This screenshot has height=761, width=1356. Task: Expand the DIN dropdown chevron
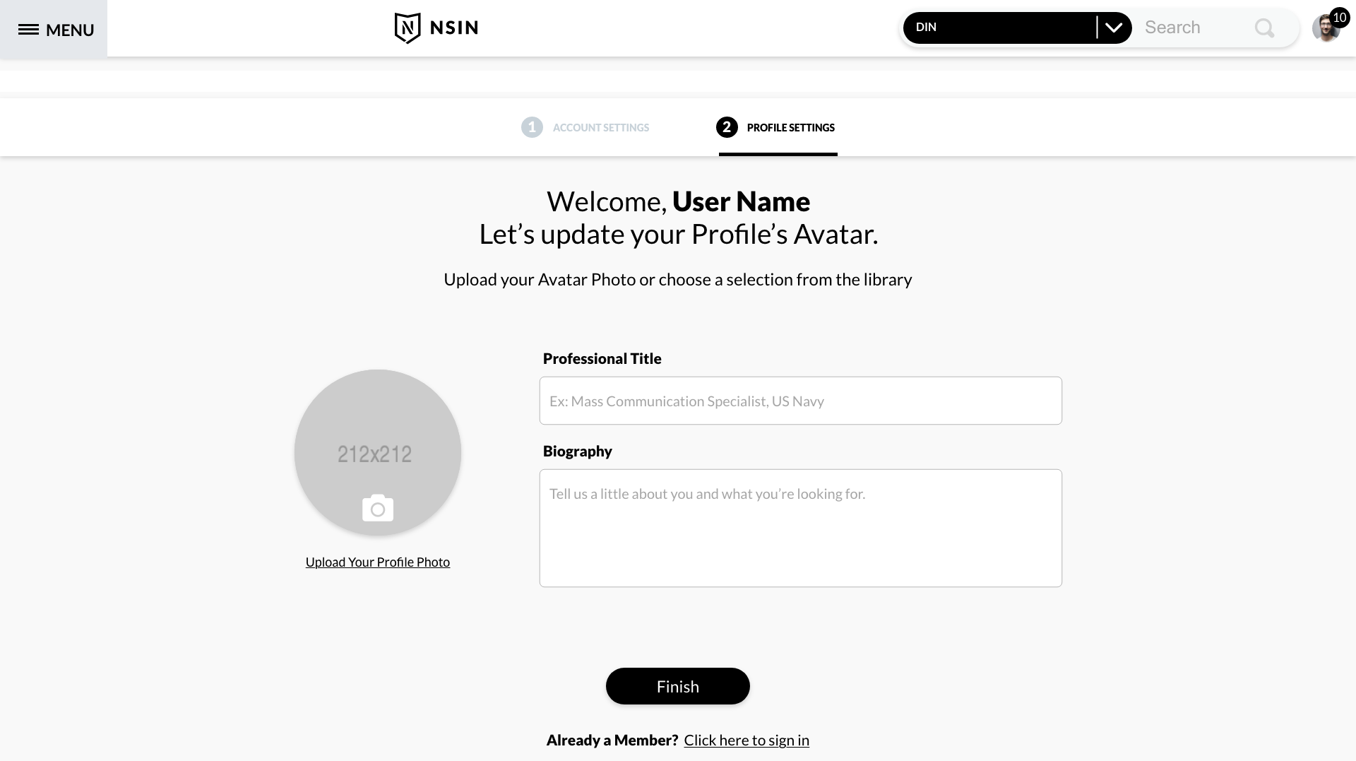tap(1114, 28)
